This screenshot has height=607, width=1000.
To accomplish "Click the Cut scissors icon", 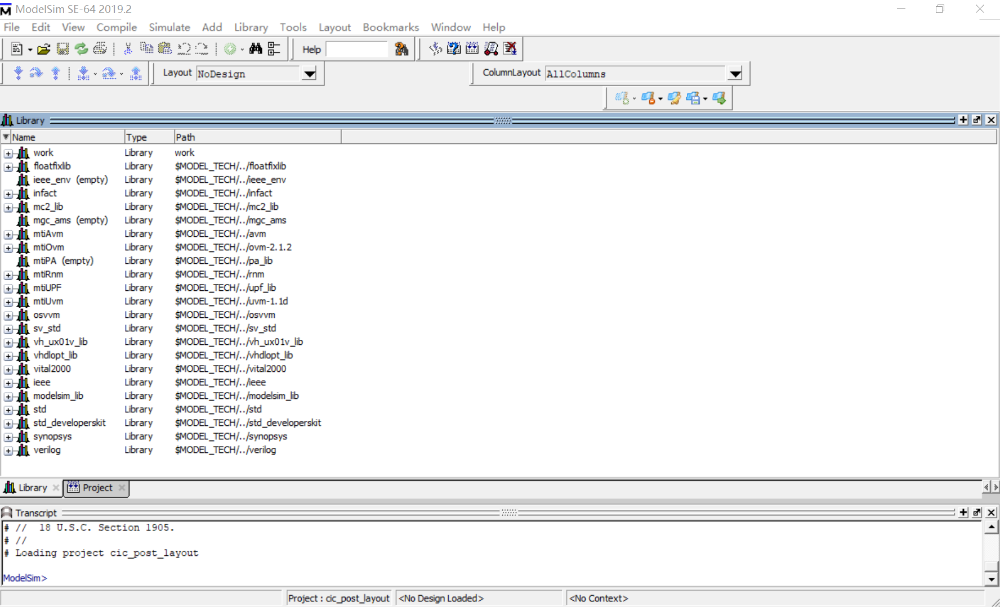I will click(x=128, y=49).
